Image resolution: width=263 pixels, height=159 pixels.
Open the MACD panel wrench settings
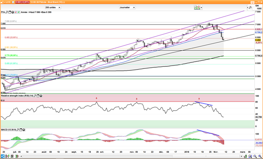18,130
